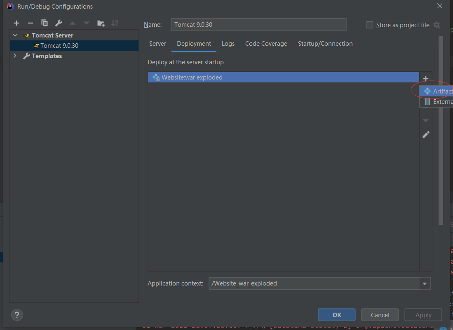Viewport: 453px width, 330px height.
Task: Open the Code Coverage tab
Action: pyautogui.click(x=266, y=43)
